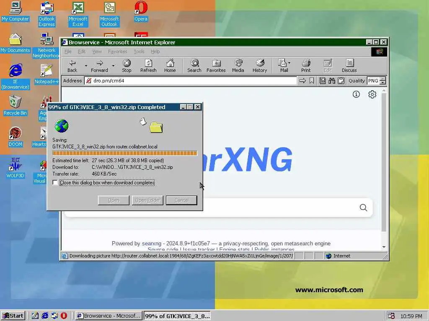Image resolution: width=429 pixels, height=321 pixels.
Task: Adjust the Quality PNG spinner
Action: (383, 81)
